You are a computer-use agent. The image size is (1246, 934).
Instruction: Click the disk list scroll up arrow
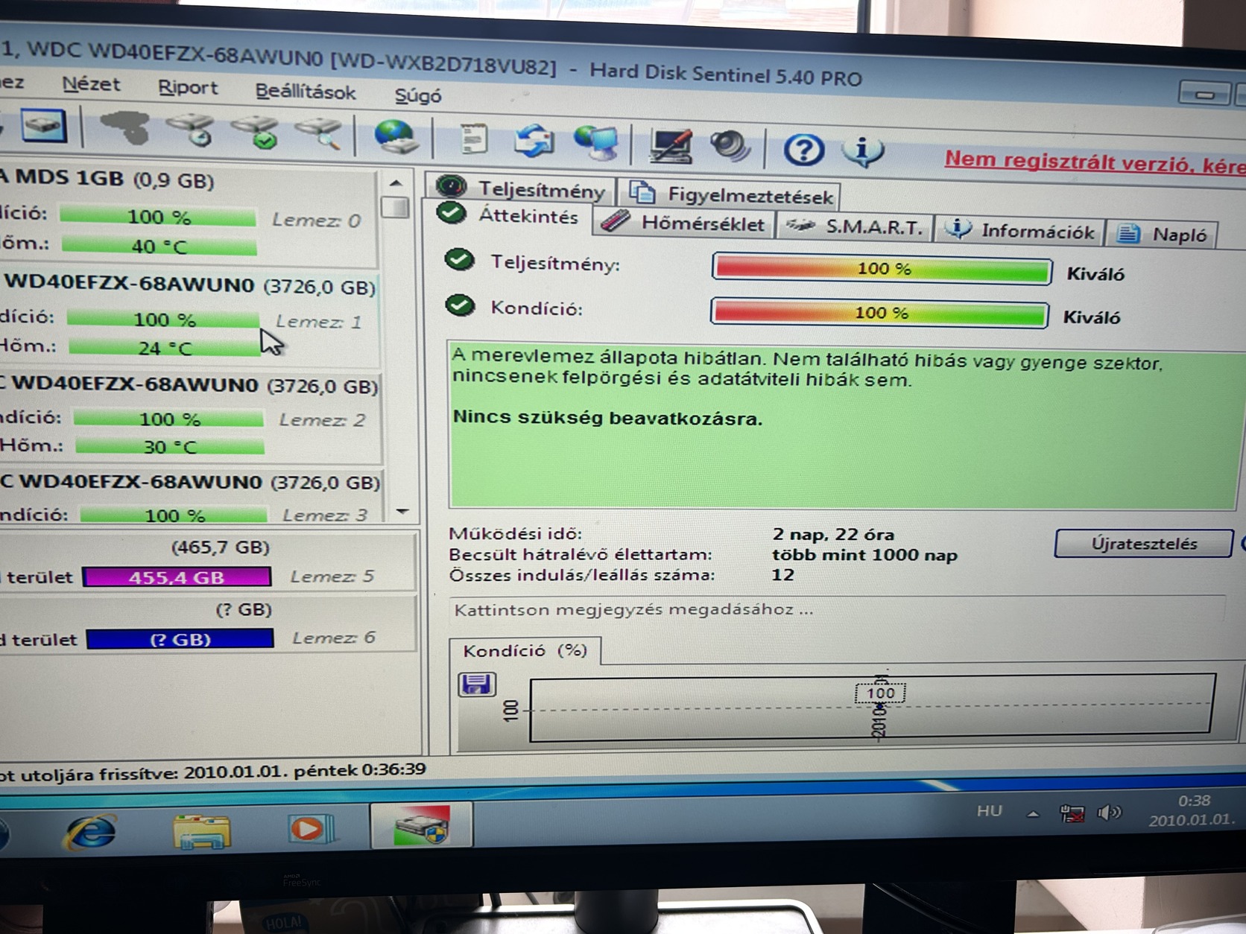396,183
